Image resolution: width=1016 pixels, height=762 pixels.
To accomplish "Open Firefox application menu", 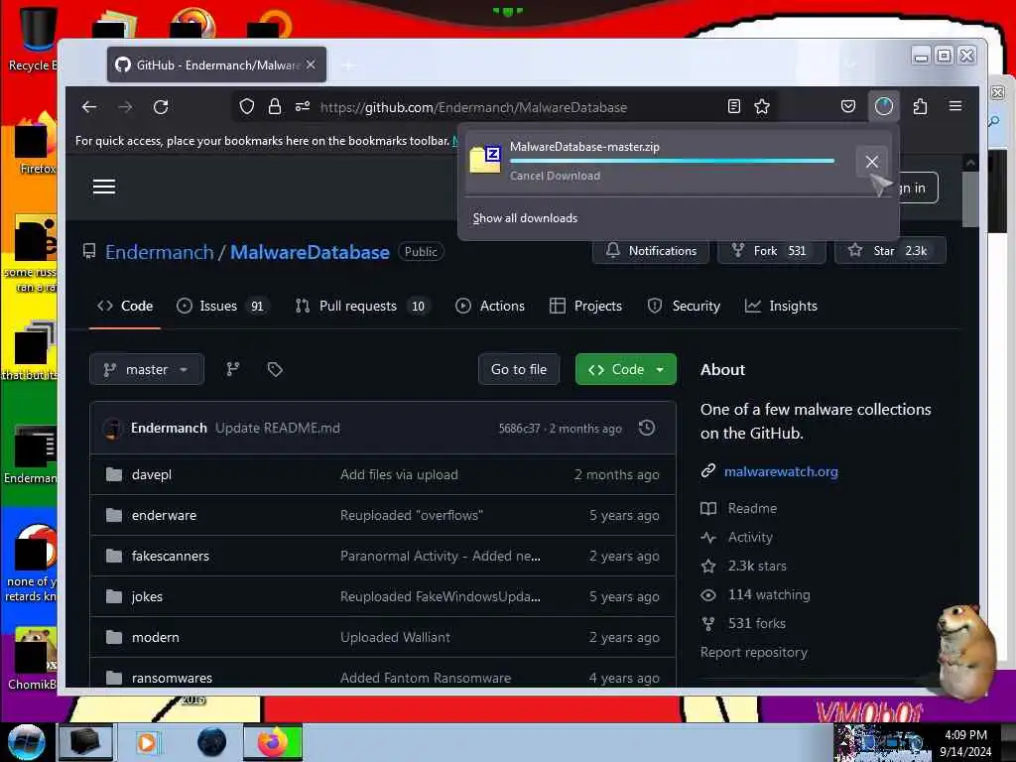I will pos(955,106).
